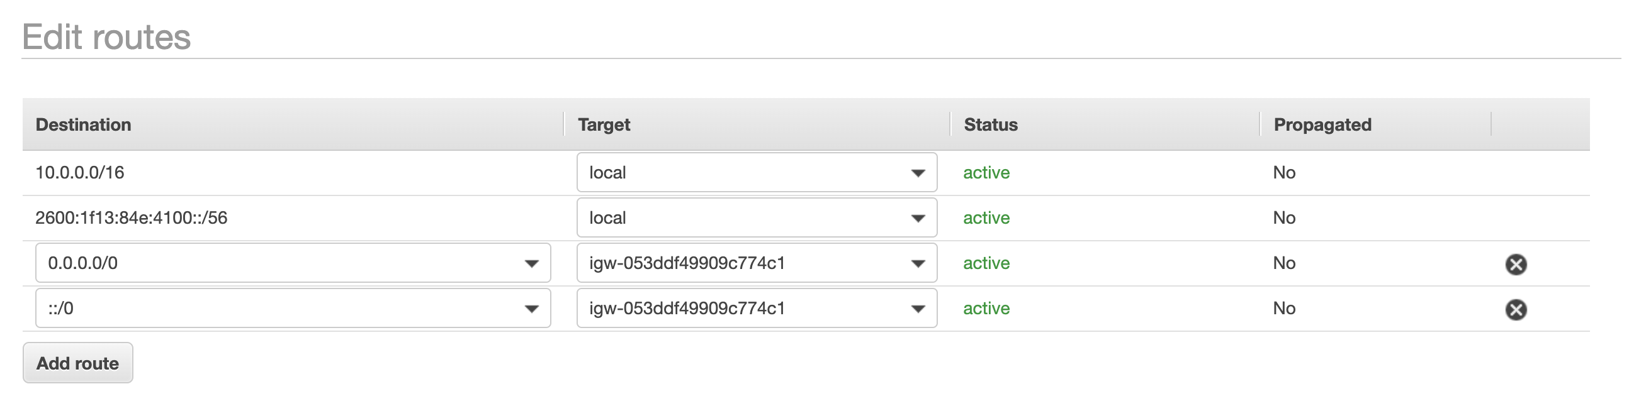Select the Status column header
1629x406 pixels.
coord(990,125)
